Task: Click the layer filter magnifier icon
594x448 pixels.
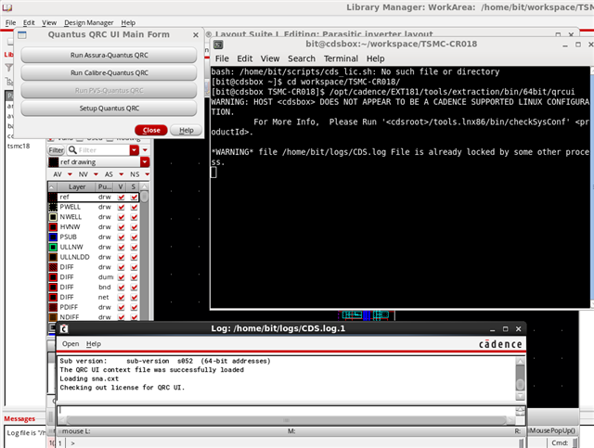Action: point(72,150)
